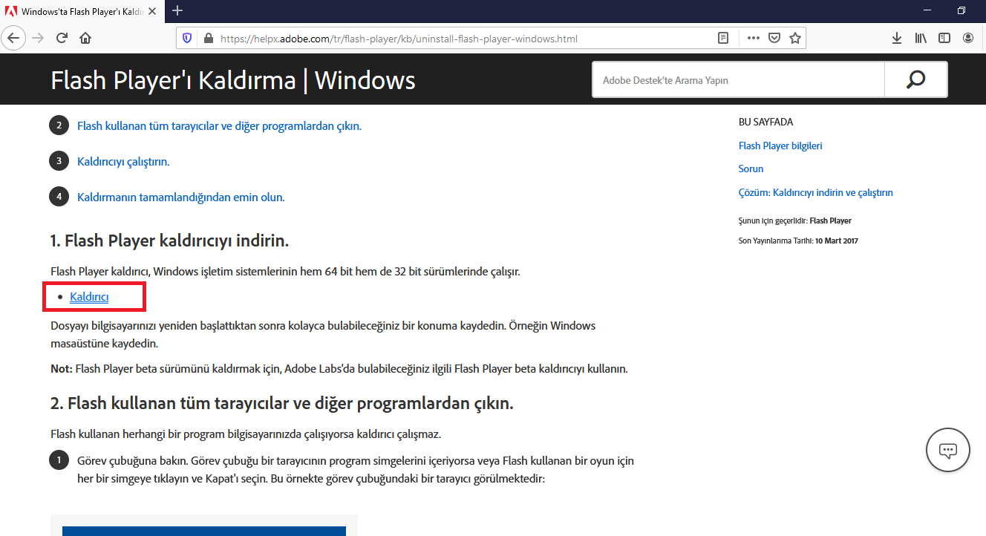Save this page to Pocket

tap(774, 38)
